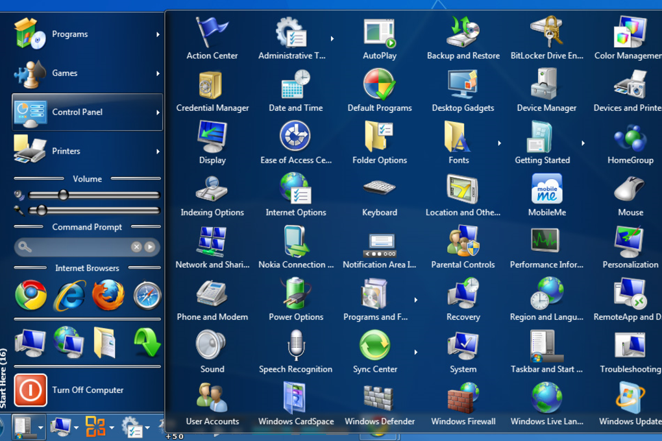Launch Device Manager

(x=545, y=84)
